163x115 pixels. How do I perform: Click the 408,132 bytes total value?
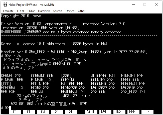pyautogui.click(x=70, y=96)
